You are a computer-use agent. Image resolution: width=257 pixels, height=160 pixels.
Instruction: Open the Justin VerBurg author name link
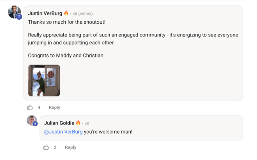pyautogui.click(x=45, y=13)
